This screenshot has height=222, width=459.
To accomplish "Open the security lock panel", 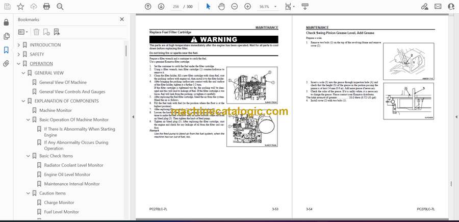I will [x=6, y=22].
